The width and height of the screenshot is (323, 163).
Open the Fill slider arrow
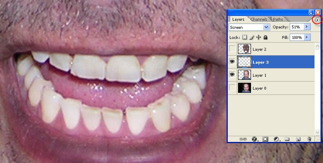pos(308,37)
